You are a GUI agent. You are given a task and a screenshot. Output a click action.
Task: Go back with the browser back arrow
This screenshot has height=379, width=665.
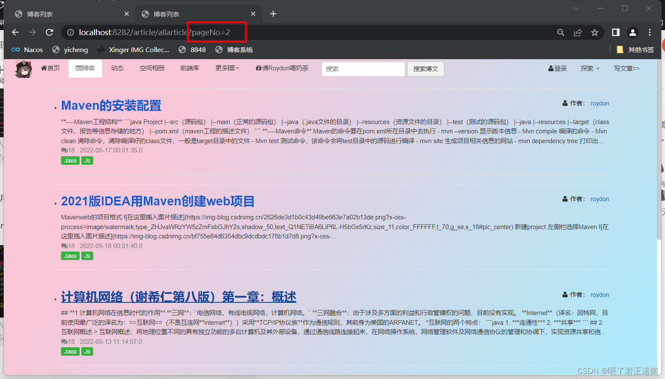coord(16,32)
